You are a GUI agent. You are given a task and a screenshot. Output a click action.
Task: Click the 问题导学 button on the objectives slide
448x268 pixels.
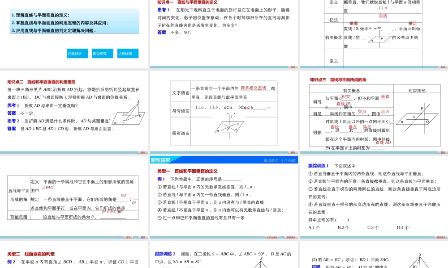tap(78, 54)
